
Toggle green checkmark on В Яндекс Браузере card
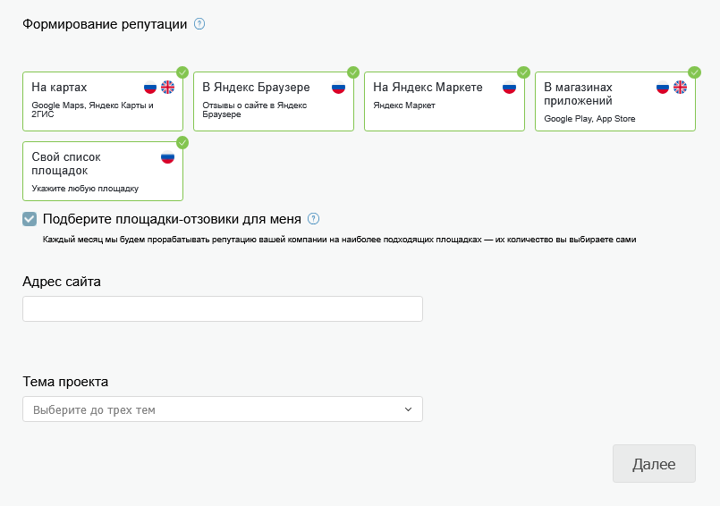pyautogui.click(x=353, y=72)
